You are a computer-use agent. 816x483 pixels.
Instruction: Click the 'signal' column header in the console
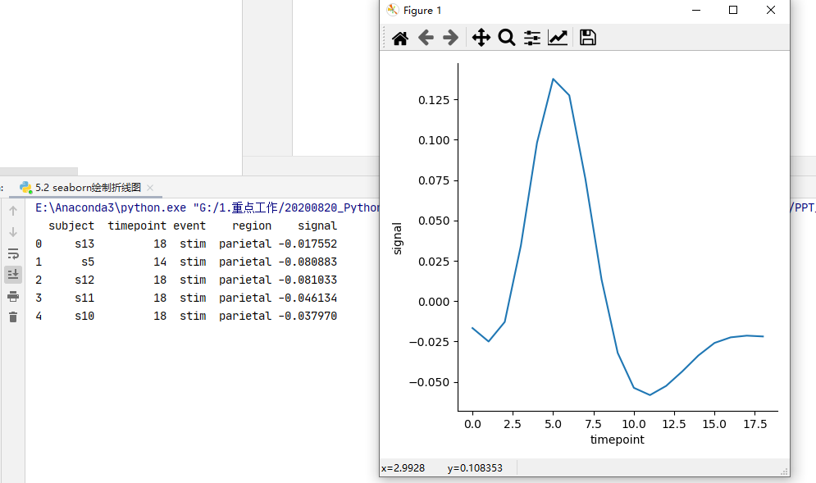(317, 226)
